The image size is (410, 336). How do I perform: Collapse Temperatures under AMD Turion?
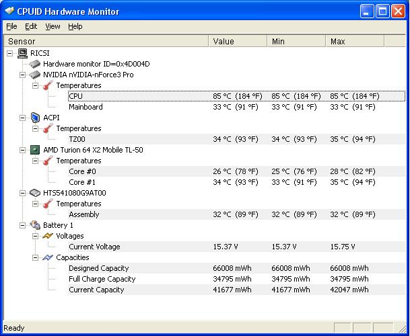[x=35, y=161]
